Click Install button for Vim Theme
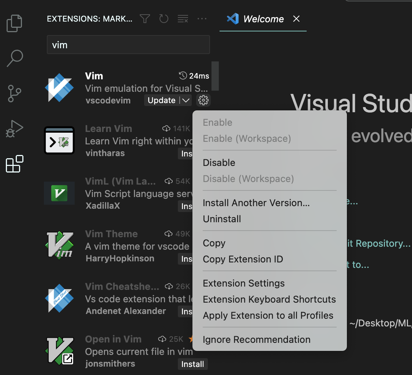This screenshot has width=412, height=375. 186,259
